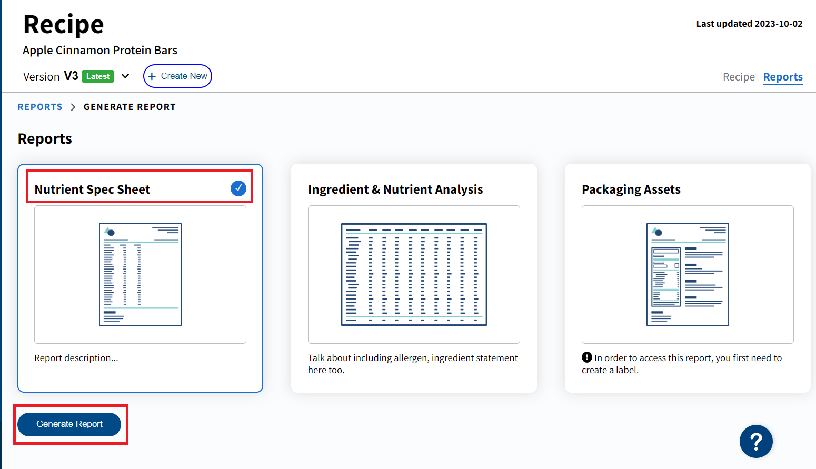Expand the version selector chevron
816x469 pixels.
tap(125, 76)
